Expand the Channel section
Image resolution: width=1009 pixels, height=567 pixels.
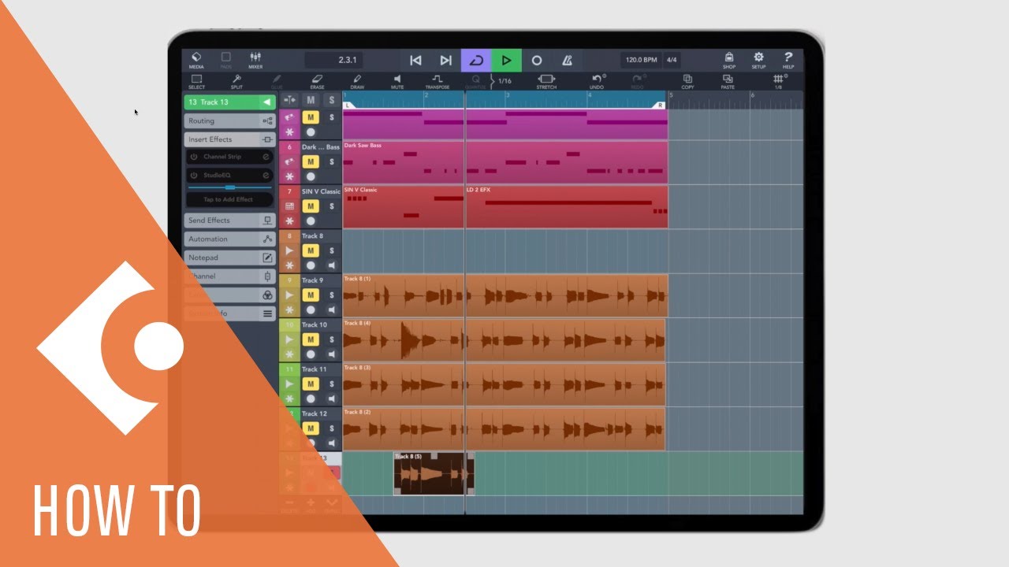tap(230, 276)
